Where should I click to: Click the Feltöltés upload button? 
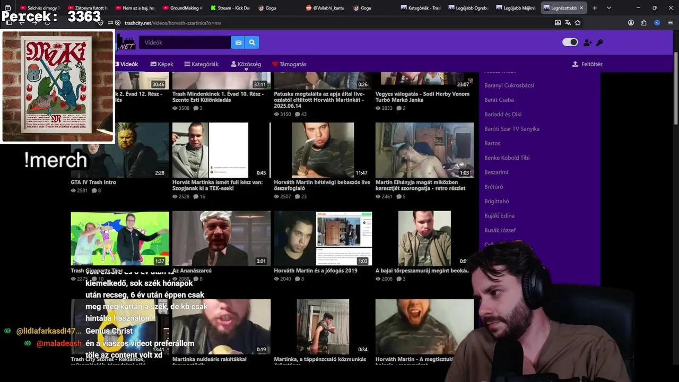click(x=587, y=64)
